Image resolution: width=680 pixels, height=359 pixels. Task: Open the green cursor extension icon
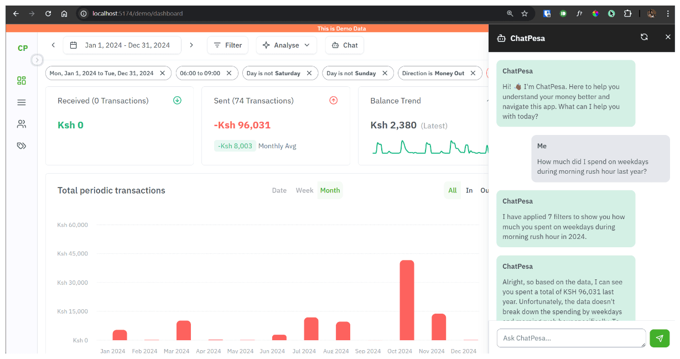click(x=611, y=13)
